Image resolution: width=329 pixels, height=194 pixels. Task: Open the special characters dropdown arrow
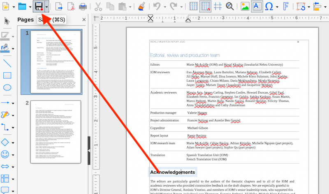[277, 7]
